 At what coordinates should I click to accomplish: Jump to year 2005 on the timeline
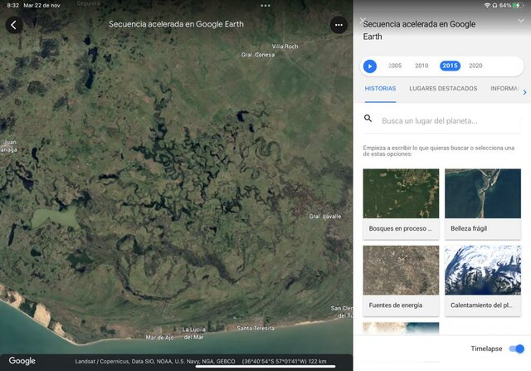[x=395, y=66]
